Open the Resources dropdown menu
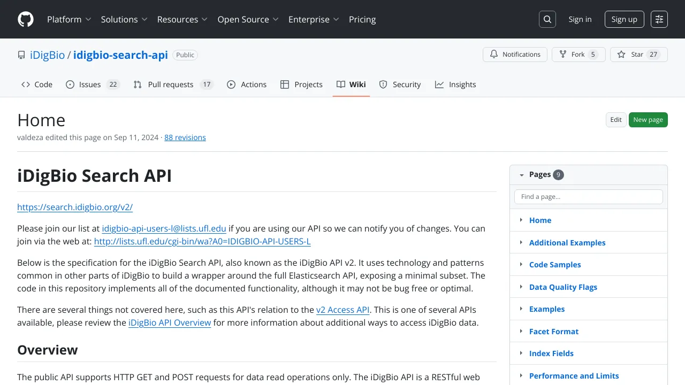 click(182, 19)
